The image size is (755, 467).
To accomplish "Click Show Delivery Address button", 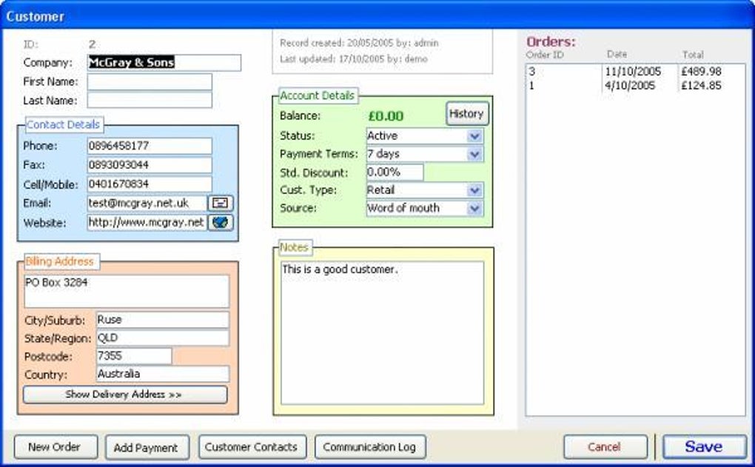I will click(x=124, y=394).
